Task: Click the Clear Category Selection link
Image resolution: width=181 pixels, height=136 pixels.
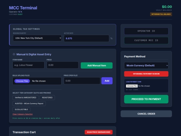Action: [x=22, y=114]
